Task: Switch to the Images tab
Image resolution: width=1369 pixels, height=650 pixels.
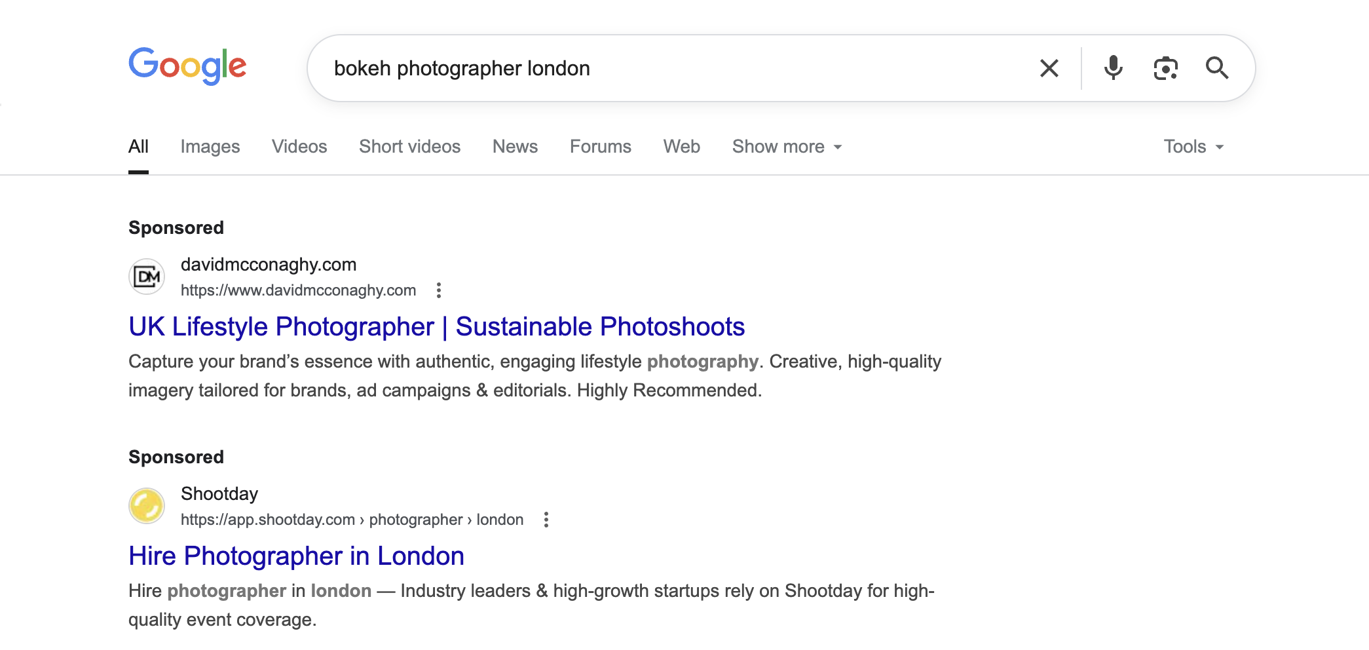Action: point(210,146)
